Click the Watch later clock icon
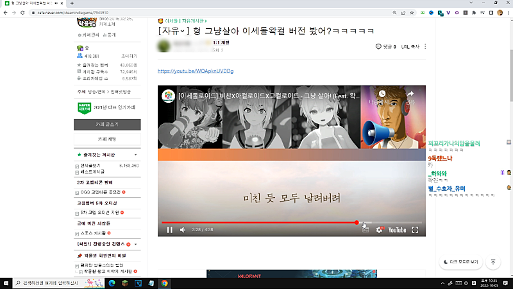Screen dimensions: 513x289 pos(382,94)
